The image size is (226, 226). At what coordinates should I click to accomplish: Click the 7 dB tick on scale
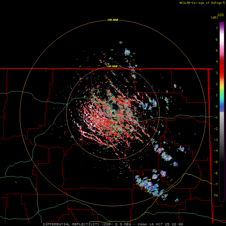click(217, 28)
